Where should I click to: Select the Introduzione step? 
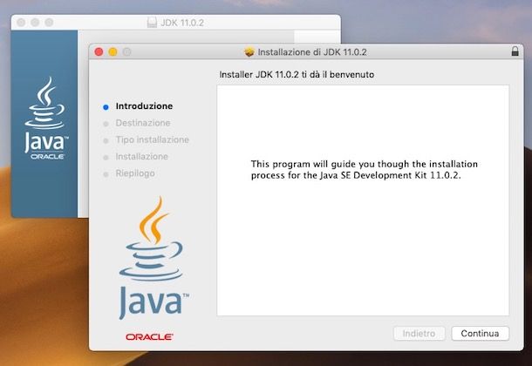click(144, 106)
